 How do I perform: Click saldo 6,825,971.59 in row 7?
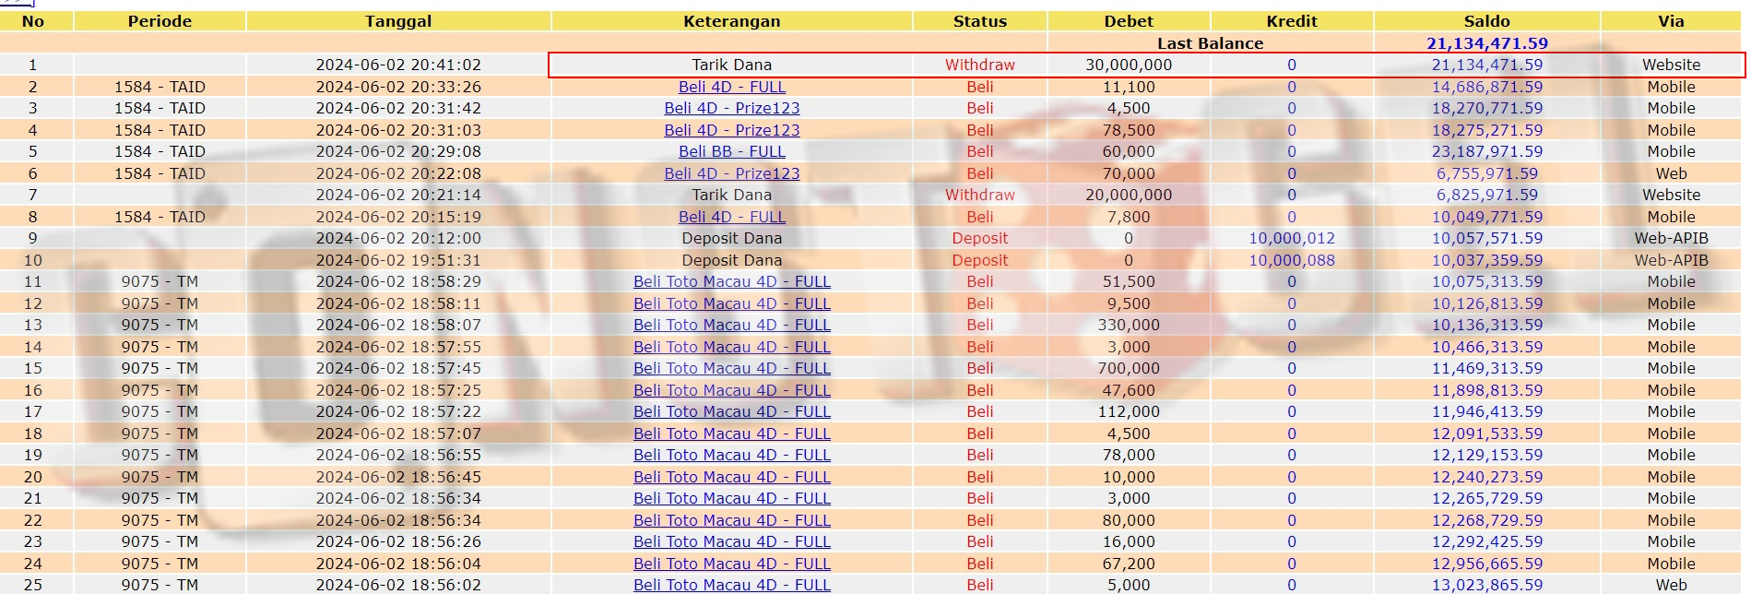coord(1486,195)
